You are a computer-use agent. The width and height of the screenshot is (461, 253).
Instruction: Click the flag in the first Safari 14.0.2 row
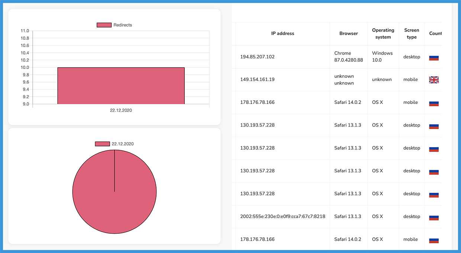(434, 103)
